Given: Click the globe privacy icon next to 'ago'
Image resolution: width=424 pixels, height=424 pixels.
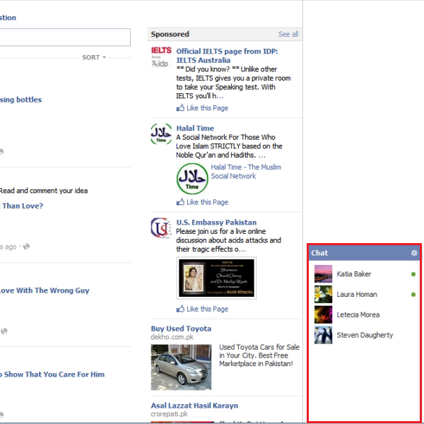Looking at the screenshot, I should click(x=26, y=247).
